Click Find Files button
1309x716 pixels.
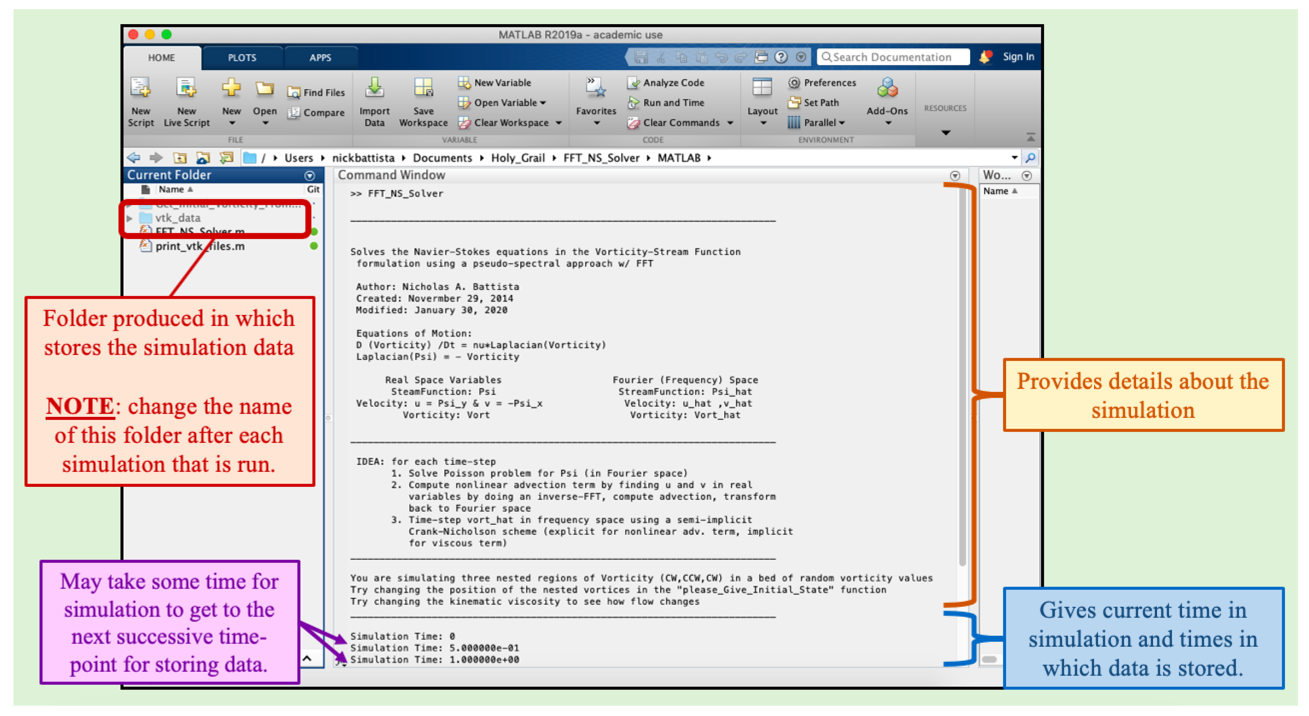coord(317,93)
